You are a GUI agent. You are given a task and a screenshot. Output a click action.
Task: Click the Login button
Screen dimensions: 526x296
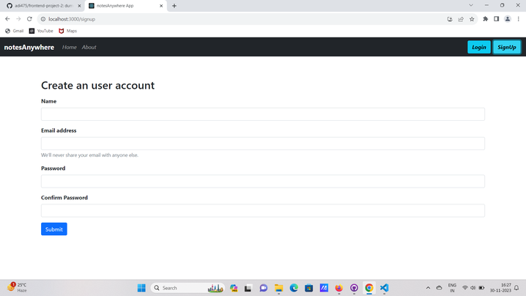[x=478, y=48]
